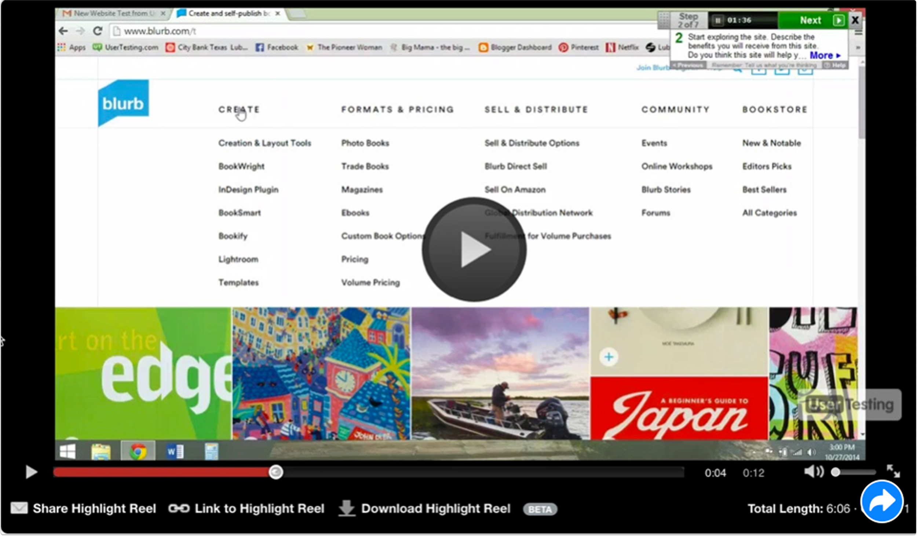Open the Create menu heading
Image resolution: width=917 pixels, height=536 pixels.
[239, 109]
